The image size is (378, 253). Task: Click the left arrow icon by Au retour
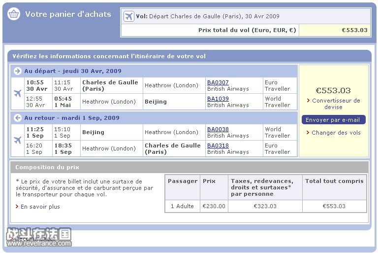pos(17,118)
